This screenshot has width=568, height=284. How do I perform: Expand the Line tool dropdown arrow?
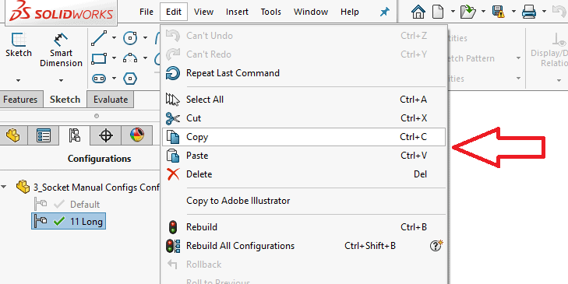pos(114,37)
